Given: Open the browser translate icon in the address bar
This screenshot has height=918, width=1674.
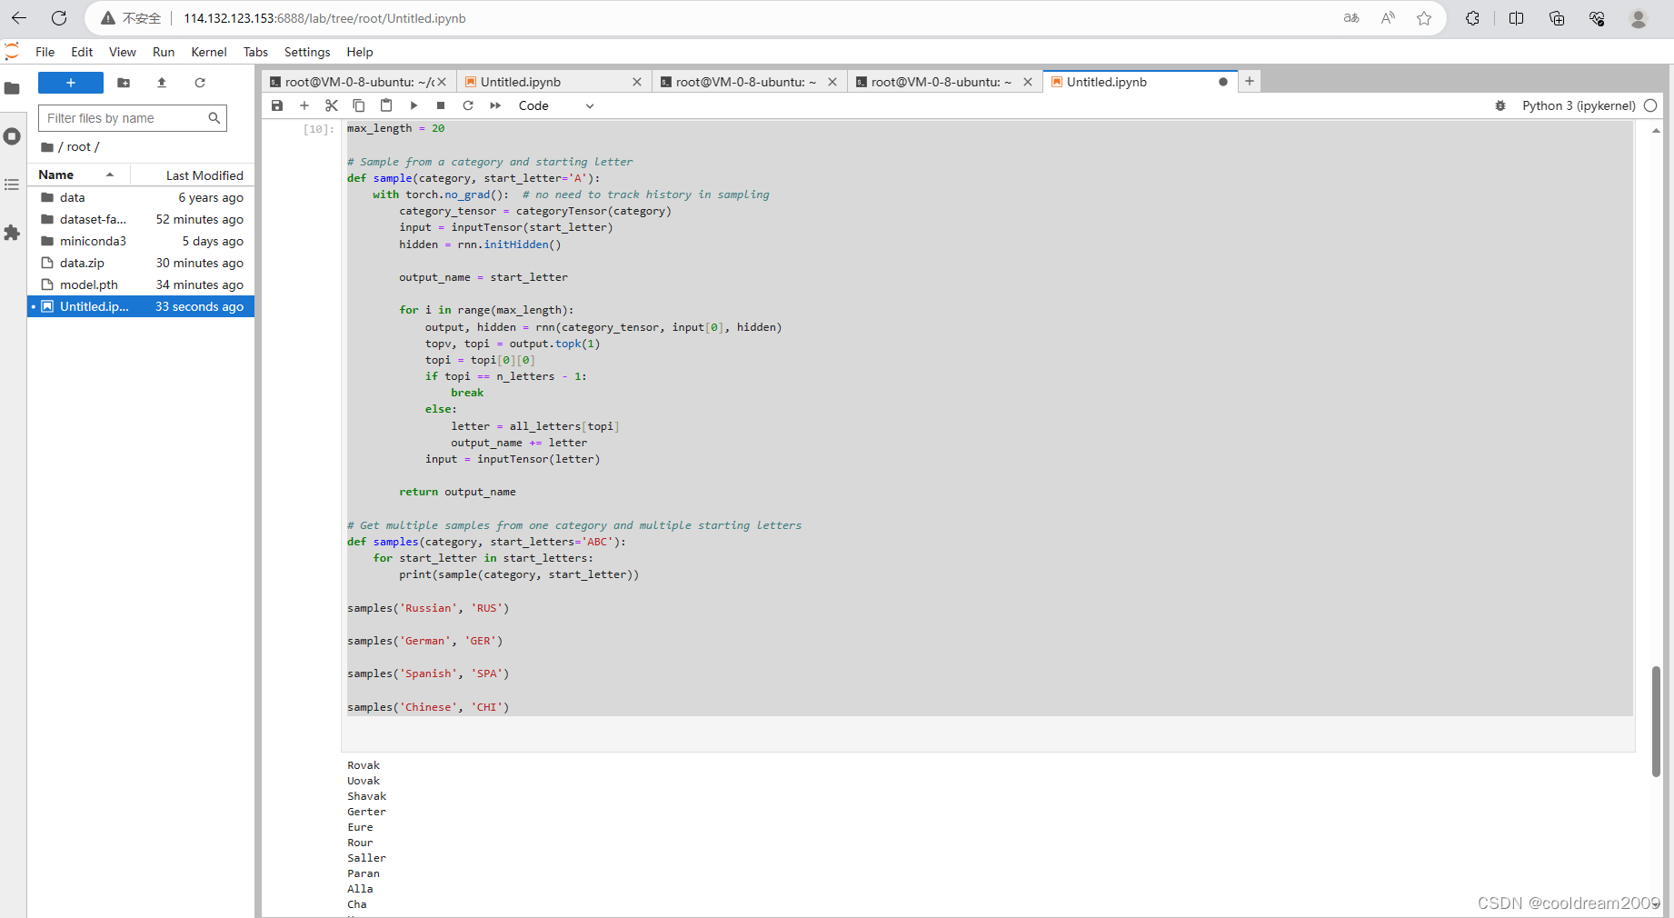Looking at the screenshot, I should [x=1351, y=18].
